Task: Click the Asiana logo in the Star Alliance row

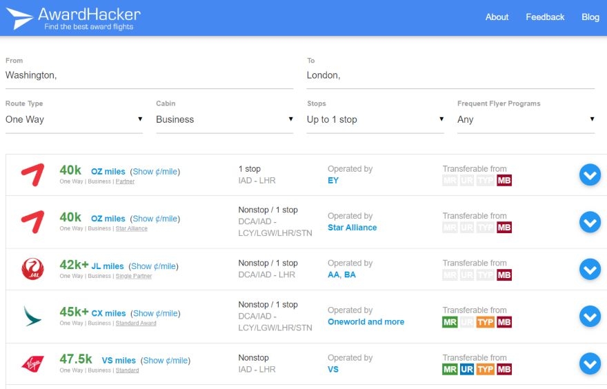Action: point(32,222)
